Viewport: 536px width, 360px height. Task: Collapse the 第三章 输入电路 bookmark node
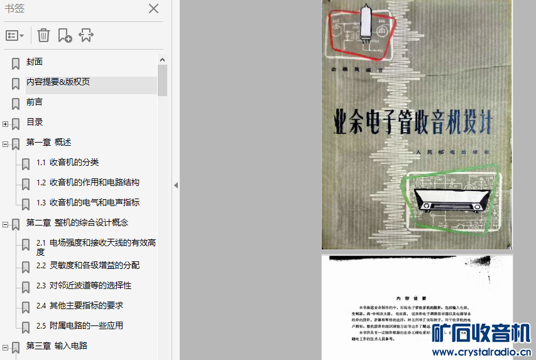click(x=5, y=347)
